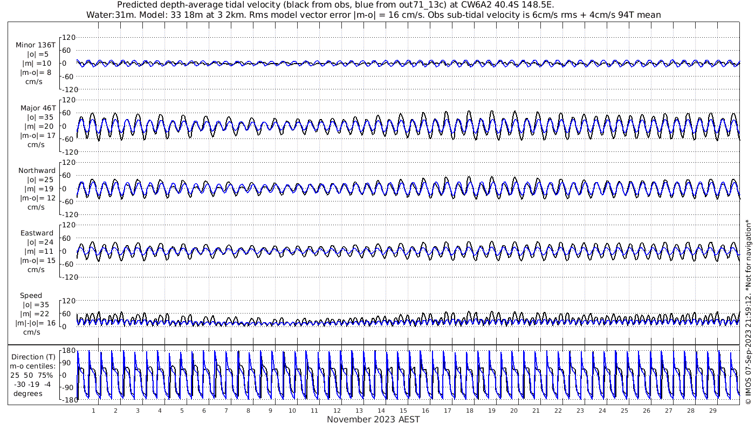755x431 pixels.
Task: Click the 'Minor 136T' panel label
Action: coord(36,45)
